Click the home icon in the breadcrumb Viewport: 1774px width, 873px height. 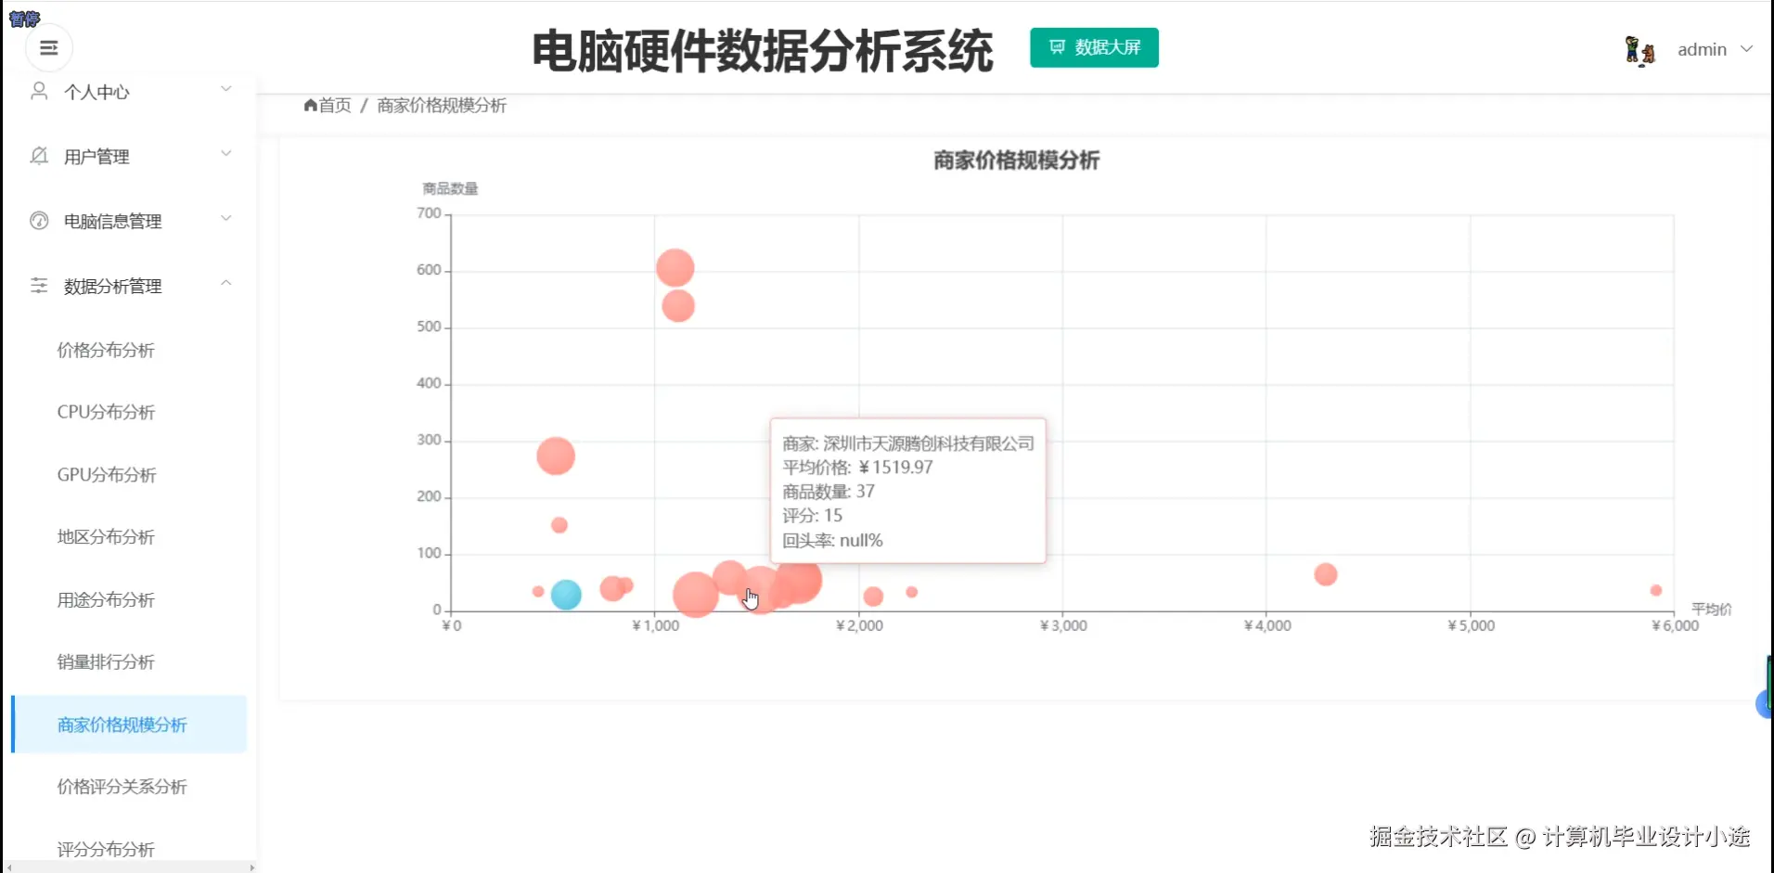(x=311, y=106)
